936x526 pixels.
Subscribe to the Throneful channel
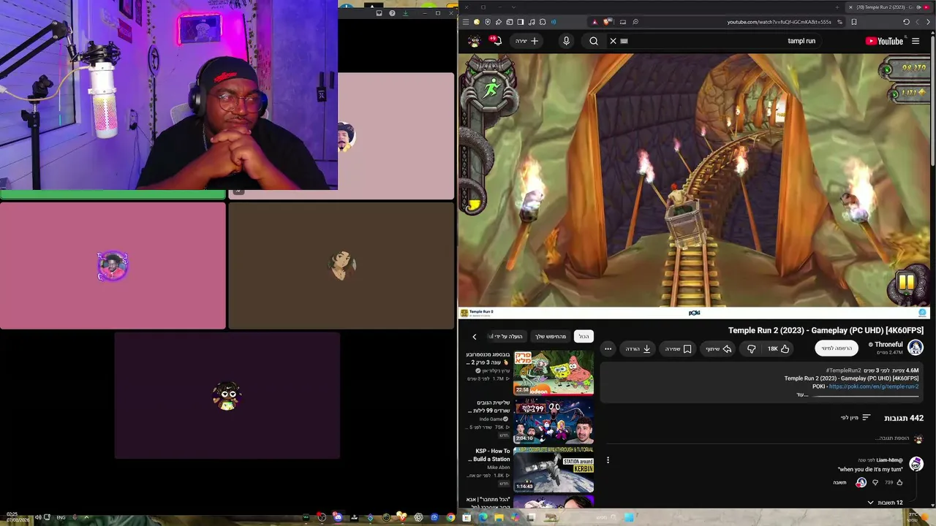tap(837, 348)
